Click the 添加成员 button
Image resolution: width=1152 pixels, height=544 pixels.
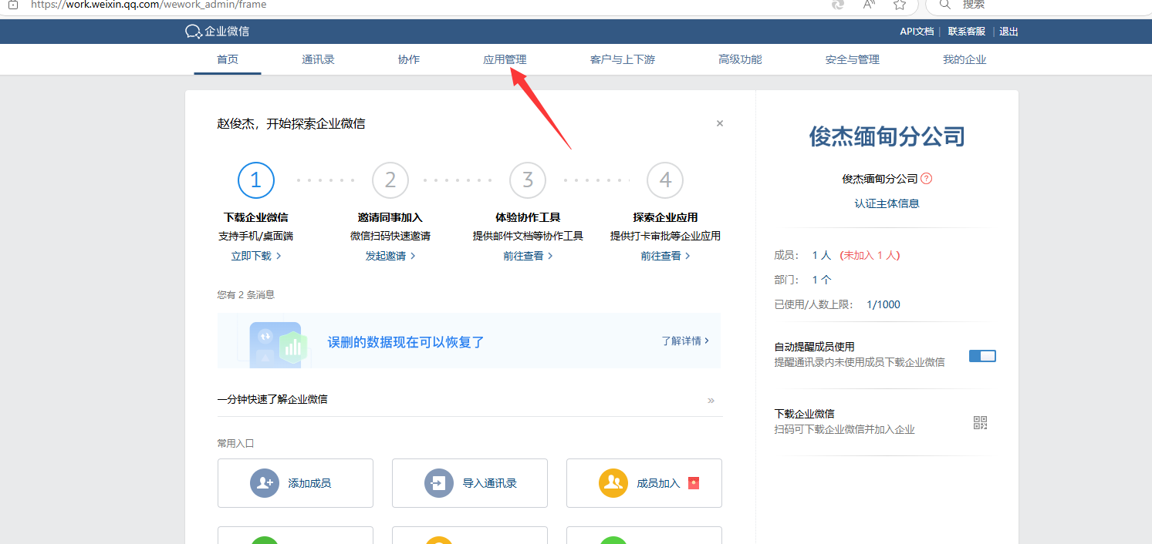pos(296,483)
